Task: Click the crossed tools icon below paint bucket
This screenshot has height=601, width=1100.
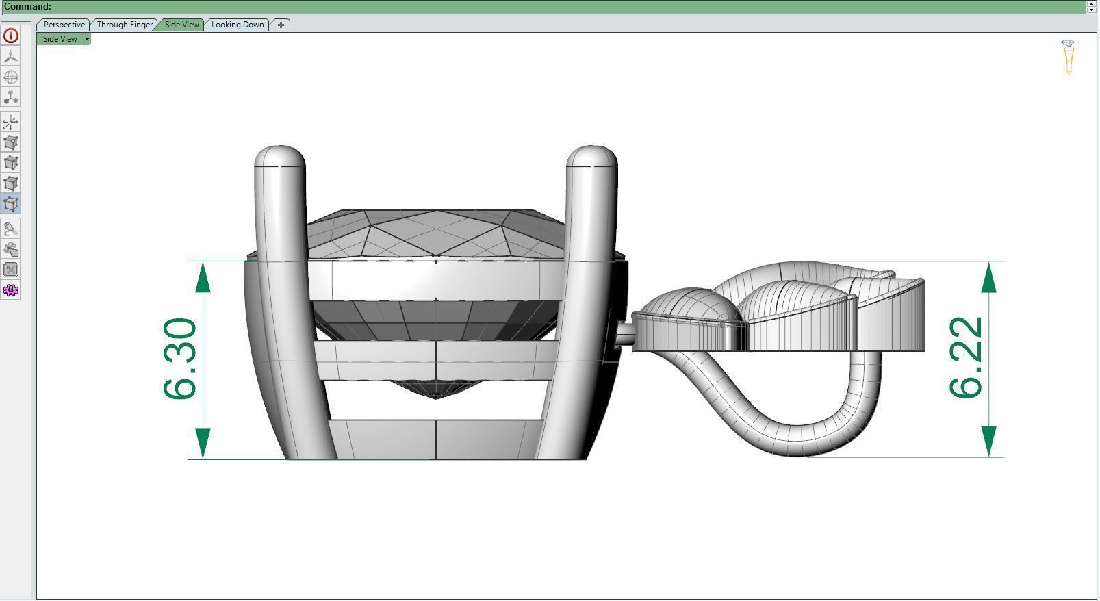Action: tap(11, 249)
